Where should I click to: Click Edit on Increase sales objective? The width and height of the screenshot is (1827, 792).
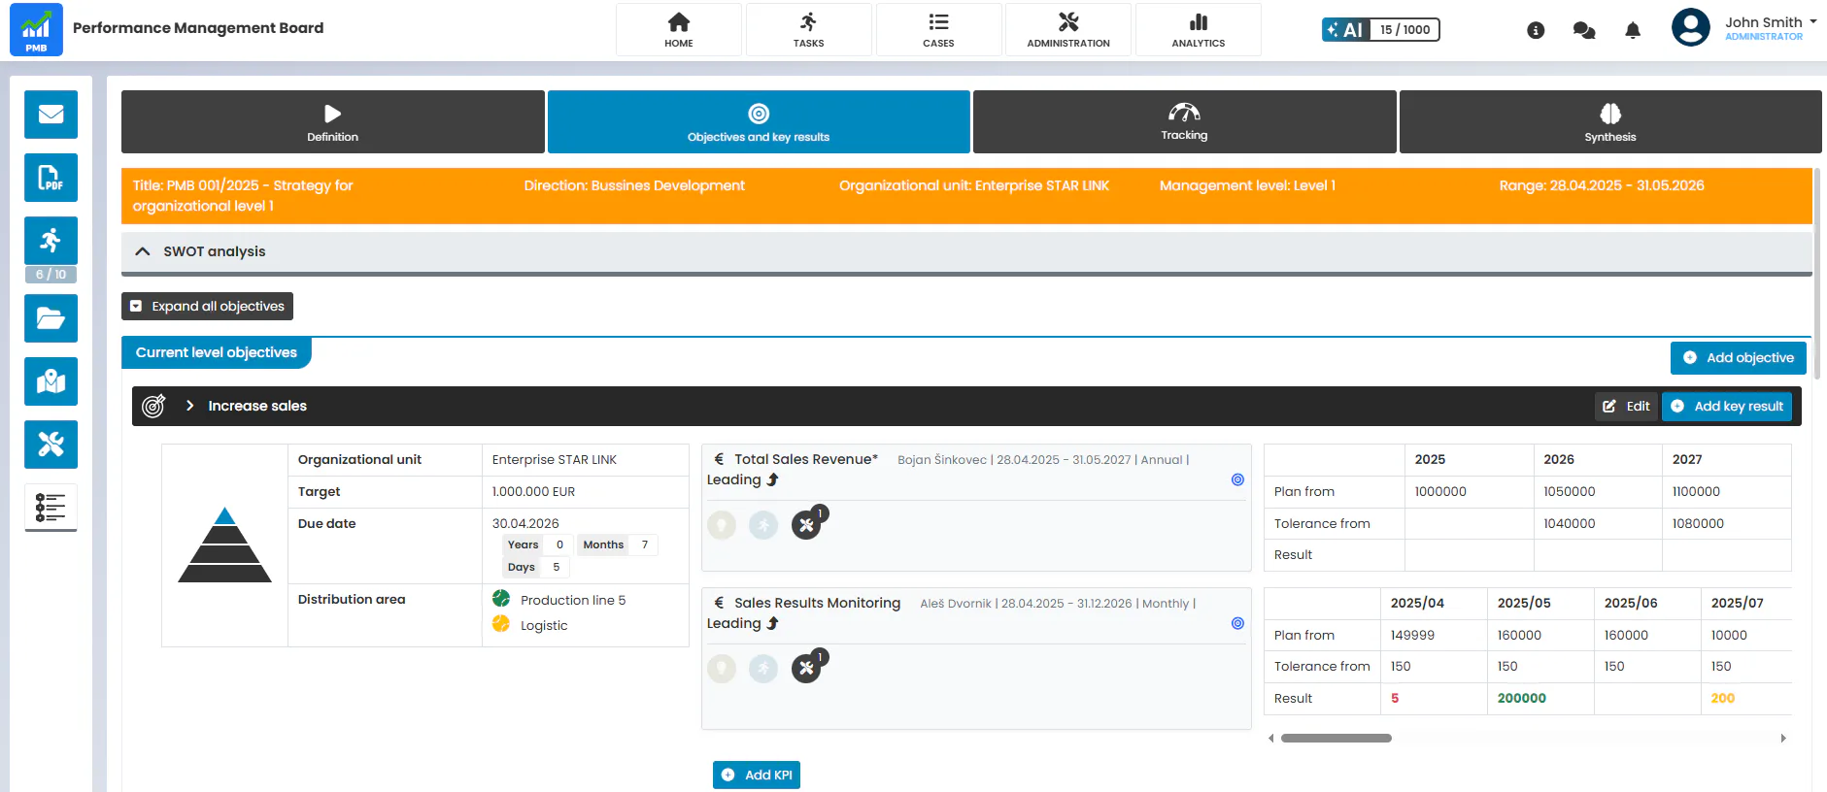1627,407
